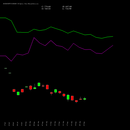130x130 pixels.
Task: Click the 17 Jul date label
Action: tap(5, 124)
